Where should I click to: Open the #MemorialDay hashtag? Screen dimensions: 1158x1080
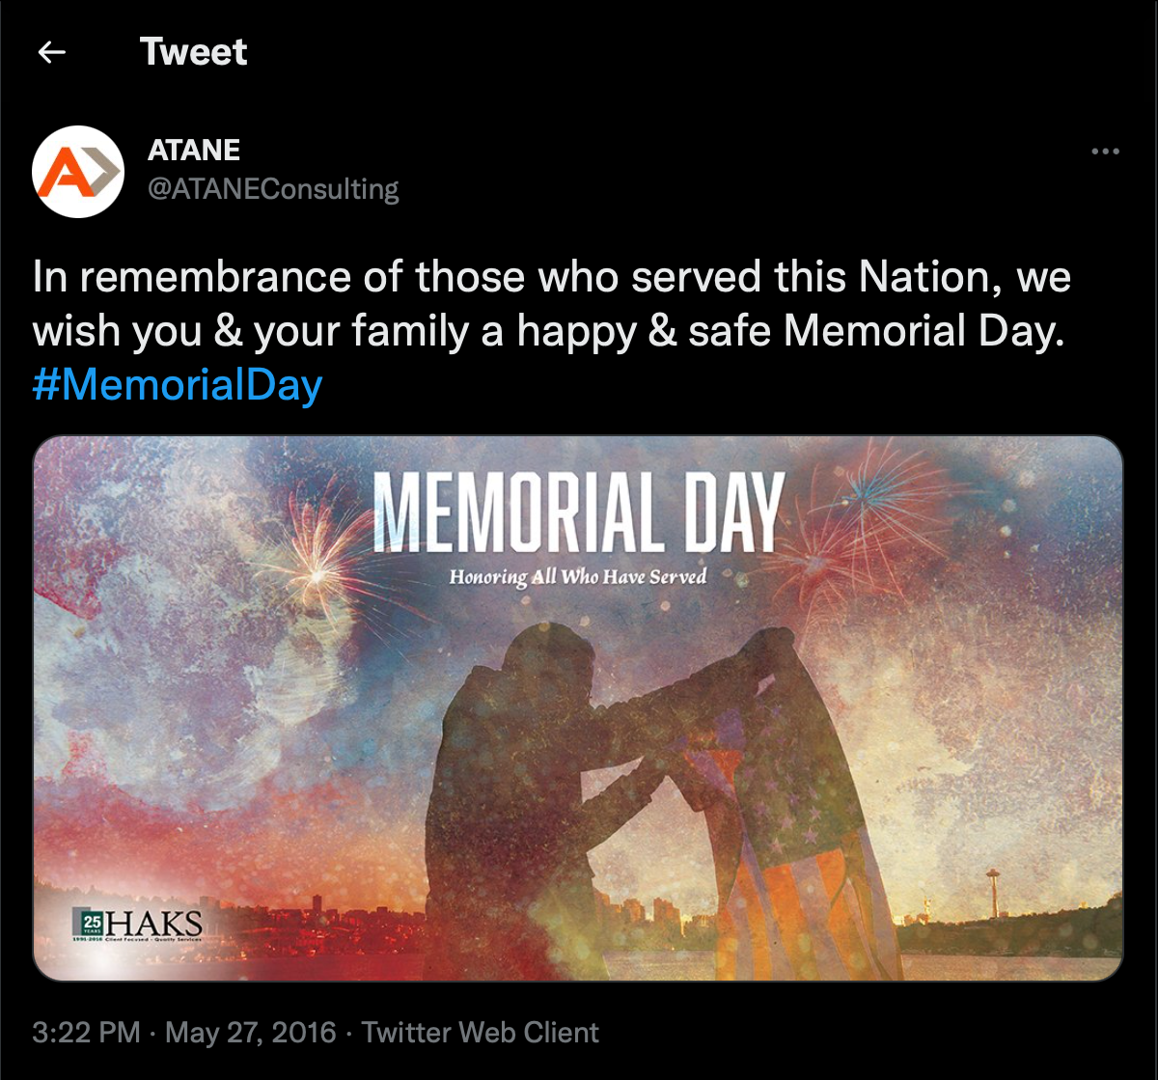[x=177, y=386]
